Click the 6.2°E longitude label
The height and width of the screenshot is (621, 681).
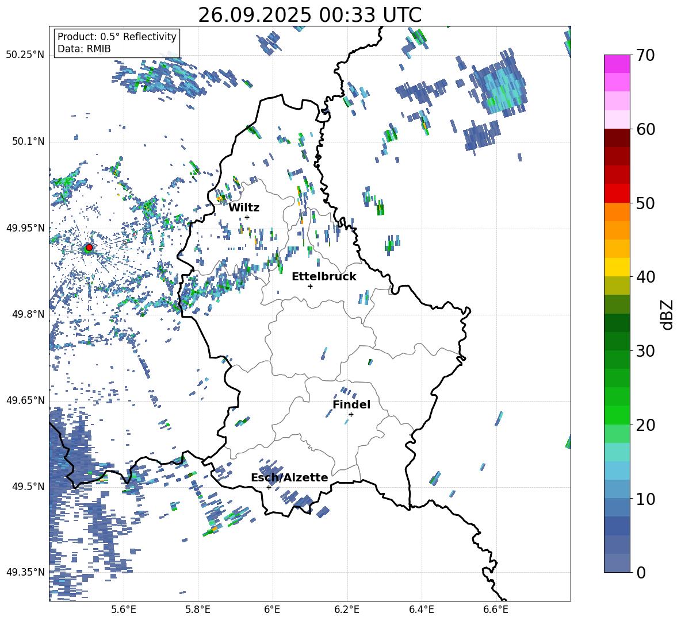coord(347,610)
